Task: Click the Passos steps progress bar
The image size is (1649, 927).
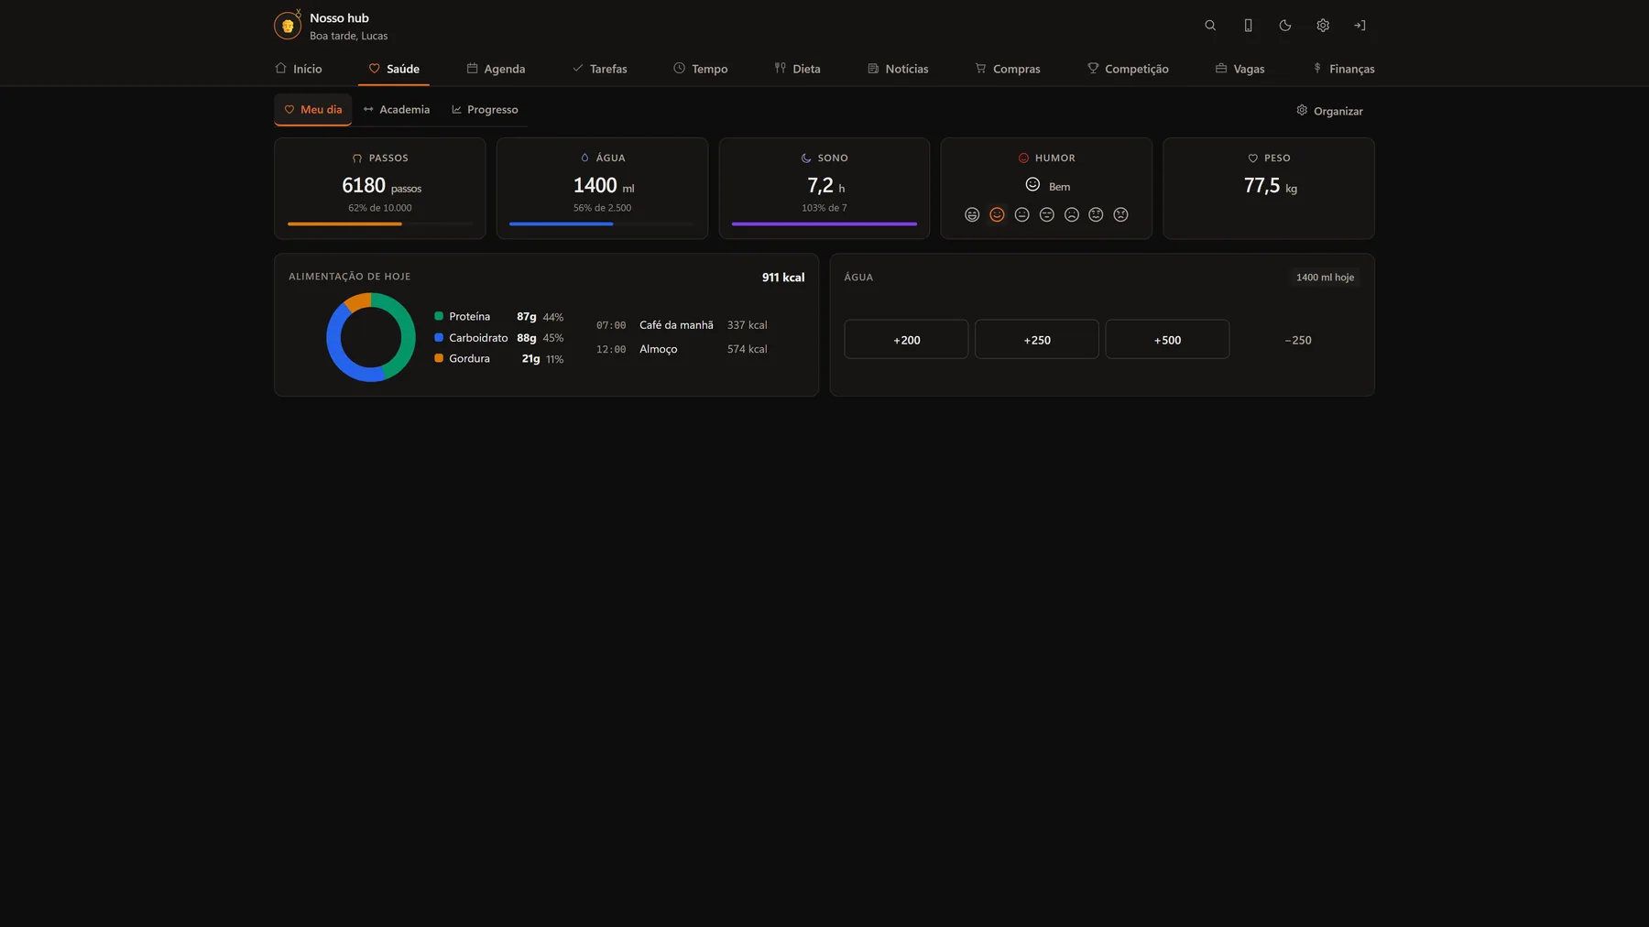Action: coord(380,224)
